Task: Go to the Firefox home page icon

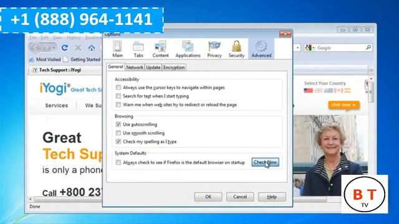Action: point(92,47)
